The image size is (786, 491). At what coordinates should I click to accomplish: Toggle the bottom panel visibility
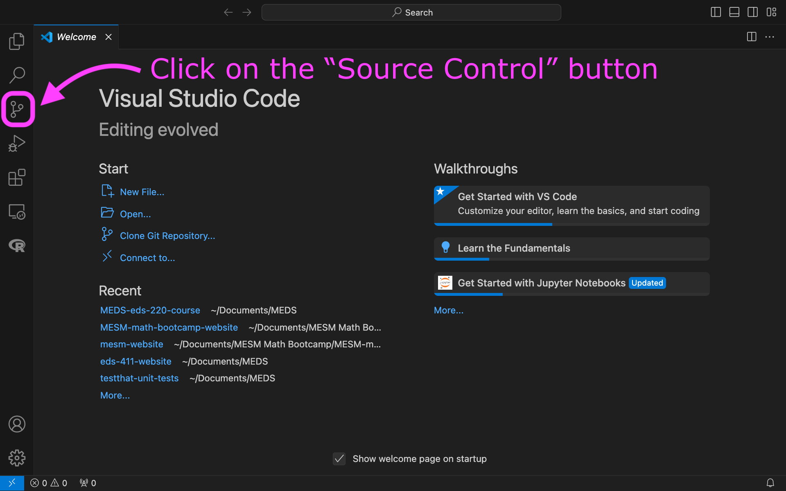pos(734,12)
